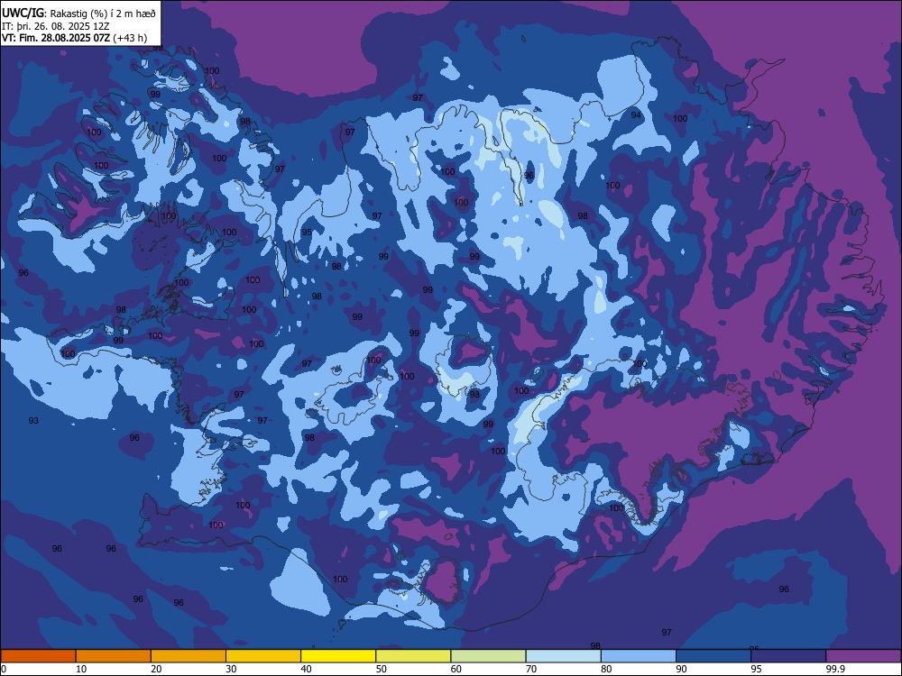Pick the 20–30 amber legend swatch
Image resolution: width=902 pixels, height=676 pixels.
click(x=189, y=656)
